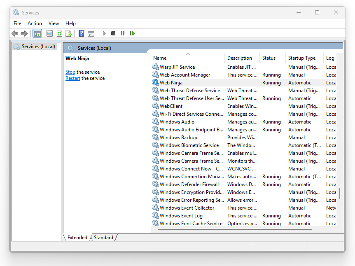
Task: Select Windows Camera Frame Se... row with Enables mul...
Action: pyautogui.click(x=244, y=153)
